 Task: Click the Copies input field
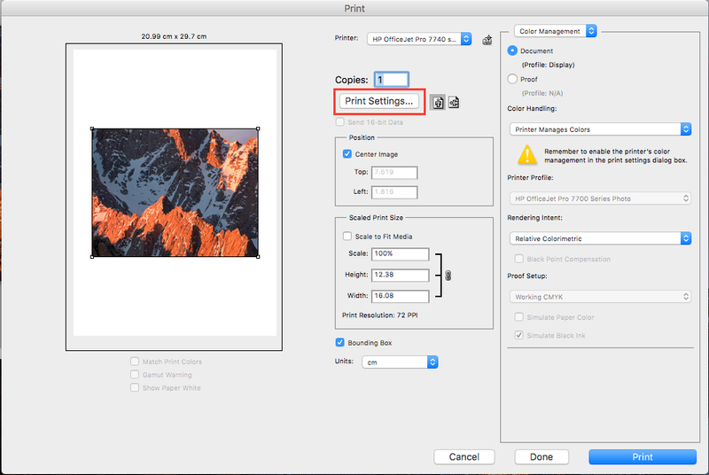pyautogui.click(x=392, y=80)
